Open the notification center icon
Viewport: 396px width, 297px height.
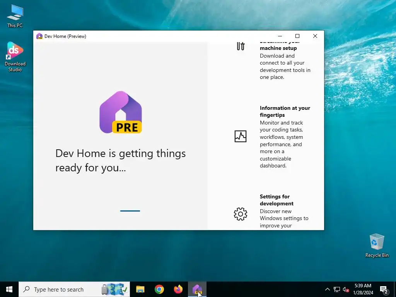pyautogui.click(x=384, y=290)
